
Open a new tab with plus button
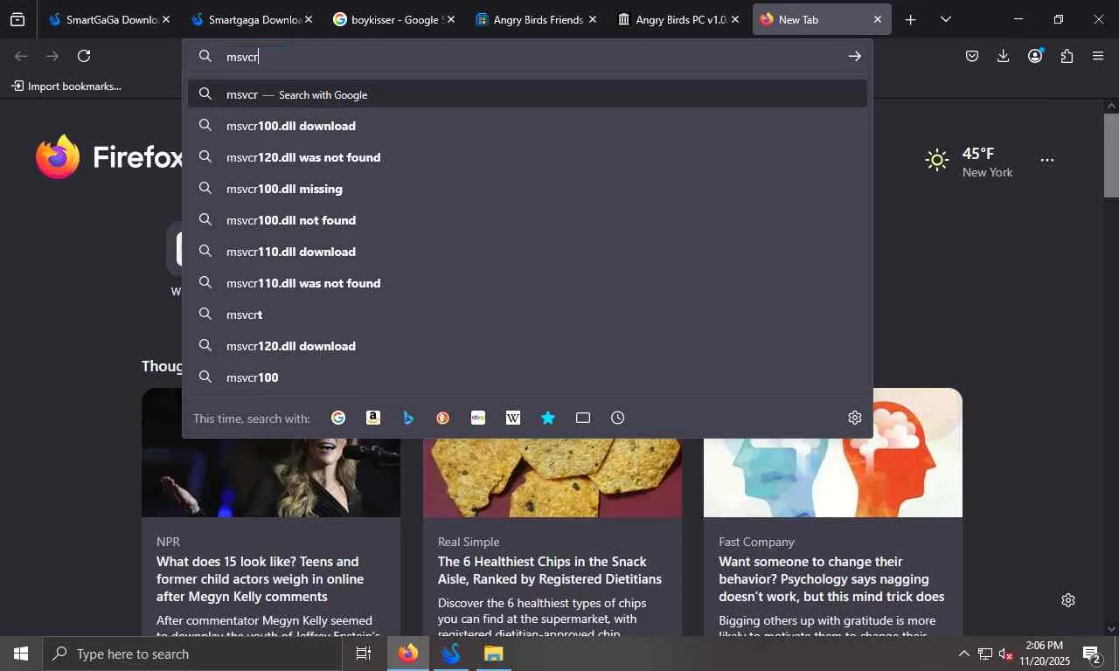tap(911, 19)
